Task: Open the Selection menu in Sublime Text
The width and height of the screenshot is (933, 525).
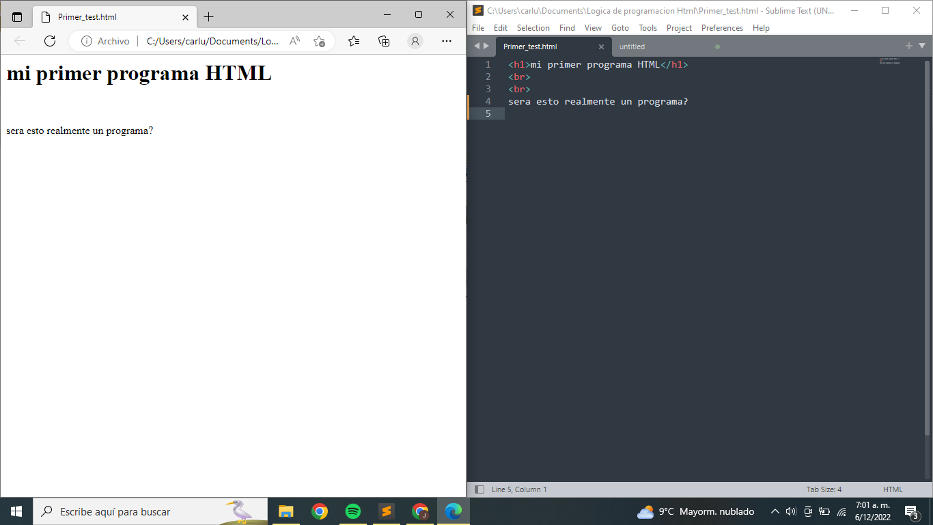Action: (x=533, y=28)
